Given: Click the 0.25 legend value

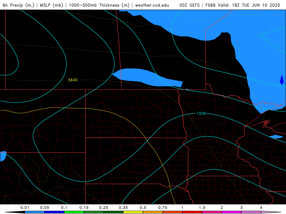Looking at the screenshot, I should pyautogui.click(x=104, y=208).
